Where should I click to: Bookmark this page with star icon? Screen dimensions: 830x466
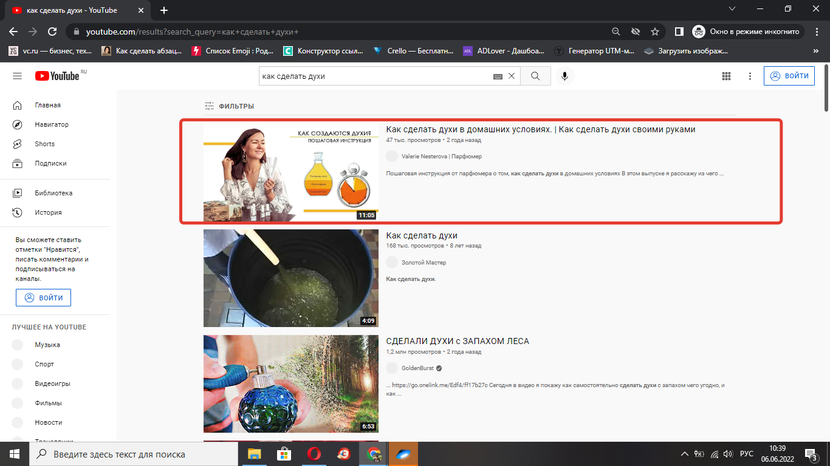coord(654,32)
